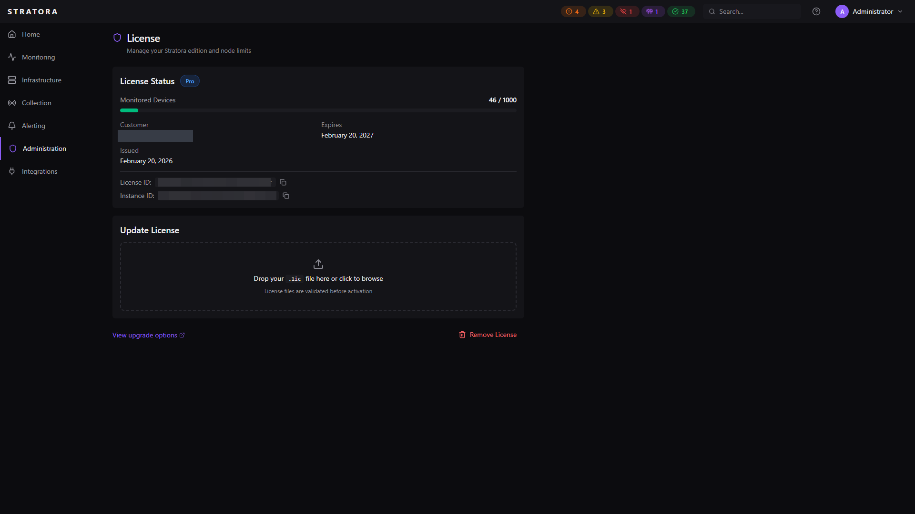Image resolution: width=915 pixels, height=514 pixels.
Task: Click the Remove License button
Action: (488, 335)
